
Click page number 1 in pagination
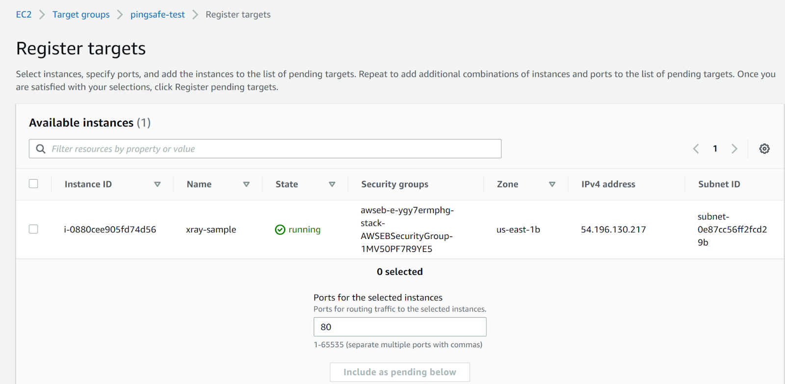tap(715, 149)
